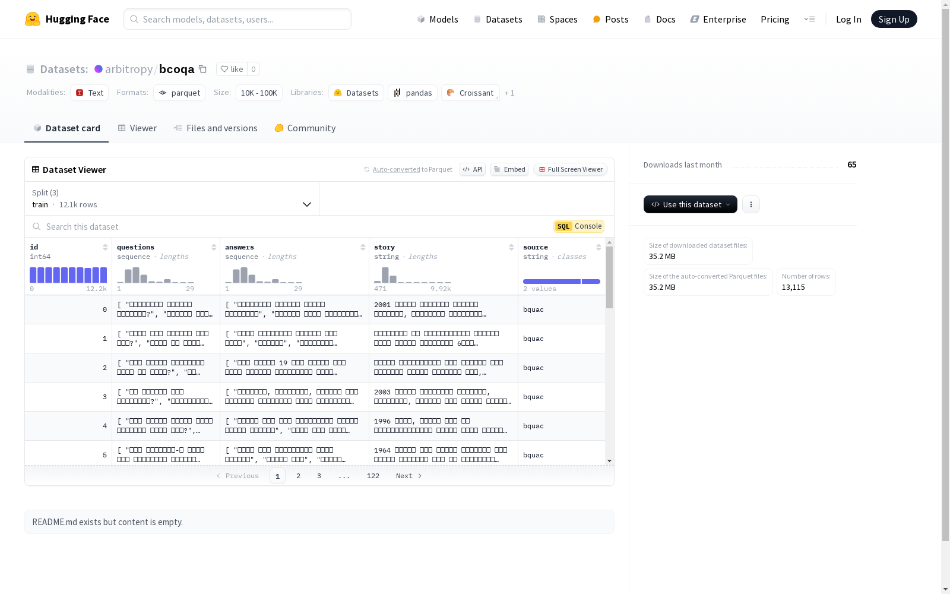Open Docs in the top navigation
The width and height of the screenshot is (950, 594).
660,19
